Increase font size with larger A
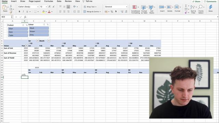This screenshot has height=123, width=219. click(50, 6)
